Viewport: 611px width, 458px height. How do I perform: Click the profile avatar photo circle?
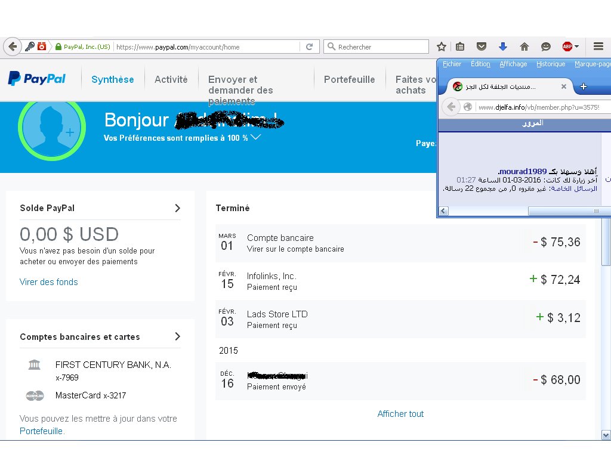(x=52, y=128)
